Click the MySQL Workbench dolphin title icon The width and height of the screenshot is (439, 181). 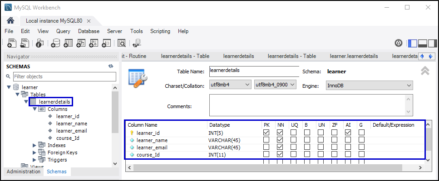coord(9,7)
